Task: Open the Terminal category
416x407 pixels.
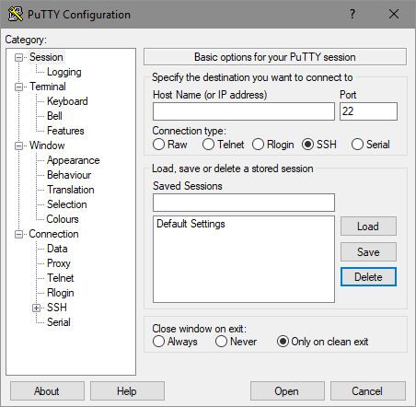Action: click(48, 87)
